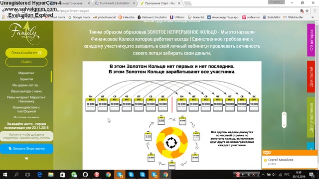Select the Программа Старт browser tab
Image resolution: width=319 pixels, height=179 pixels.
[160, 3]
